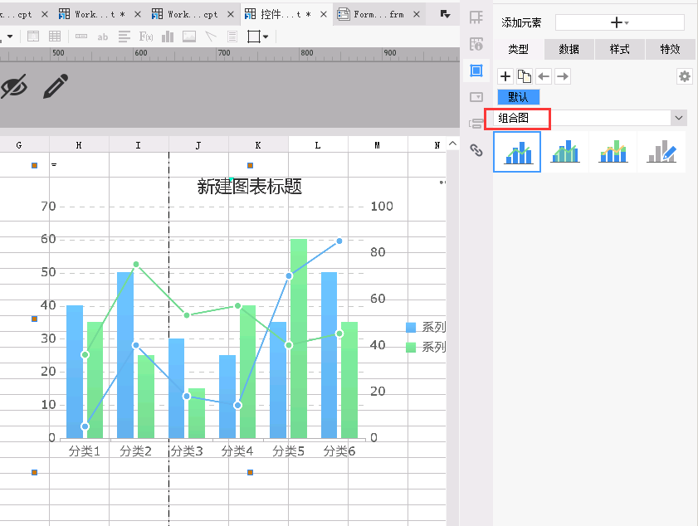
Task: Click the left-middle chart resize handle
Action: [x=34, y=319]
